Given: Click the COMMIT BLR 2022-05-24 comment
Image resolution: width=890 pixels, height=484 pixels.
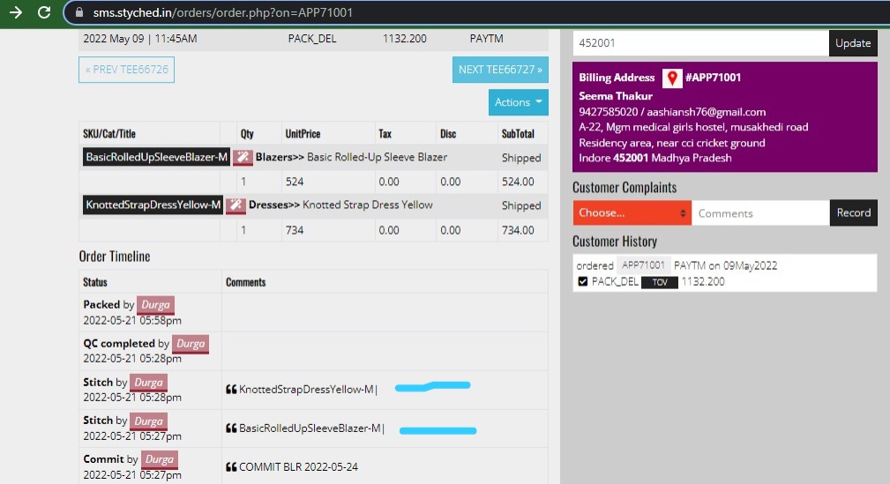Looking at the screenshot, I should click(x=298, y=467).
